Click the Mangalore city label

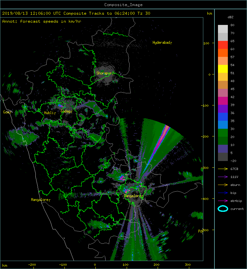tap(41, 200)
